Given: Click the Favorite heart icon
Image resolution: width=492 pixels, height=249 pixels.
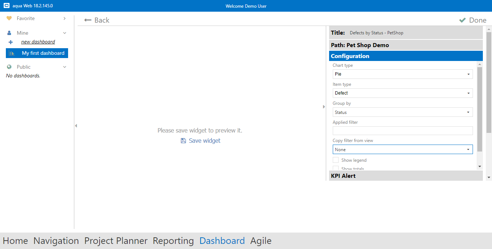Looking at the screenshot, I should 9,18.
